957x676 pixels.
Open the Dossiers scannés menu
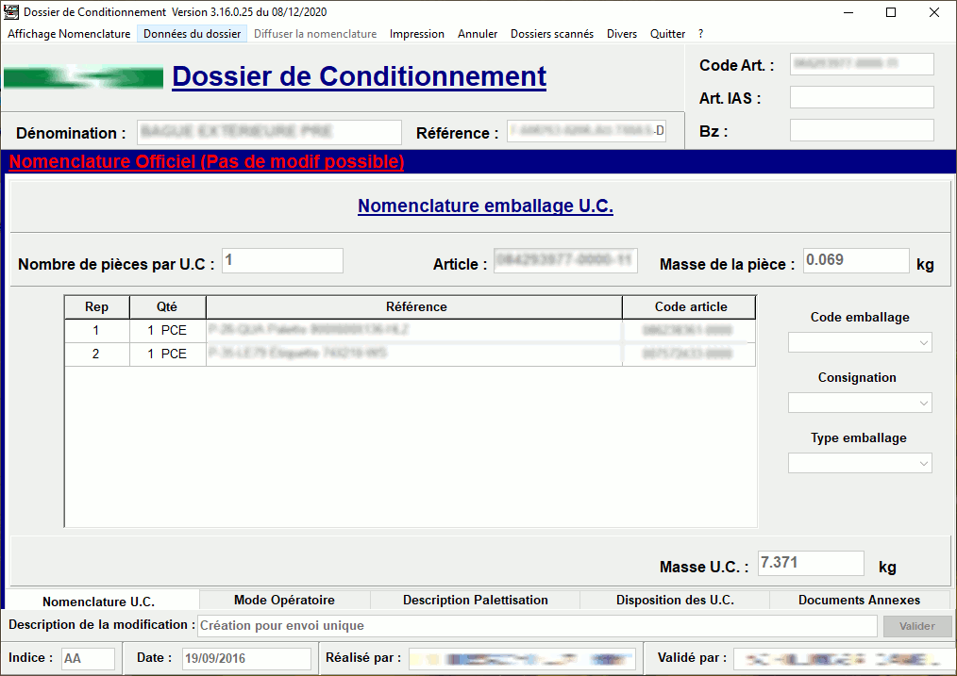[551, 33]
